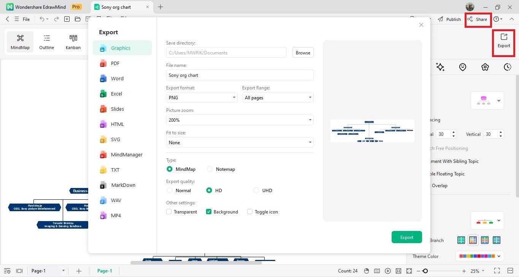The height and width of the screenshot is (277, 519).
Task: Switch to MindMap view mode
Action: pos(20,42)
